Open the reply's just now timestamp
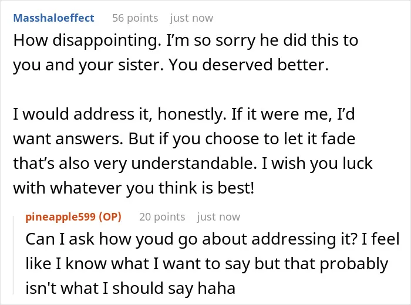Viewport: 411px width, 305px height. (218, 217)
